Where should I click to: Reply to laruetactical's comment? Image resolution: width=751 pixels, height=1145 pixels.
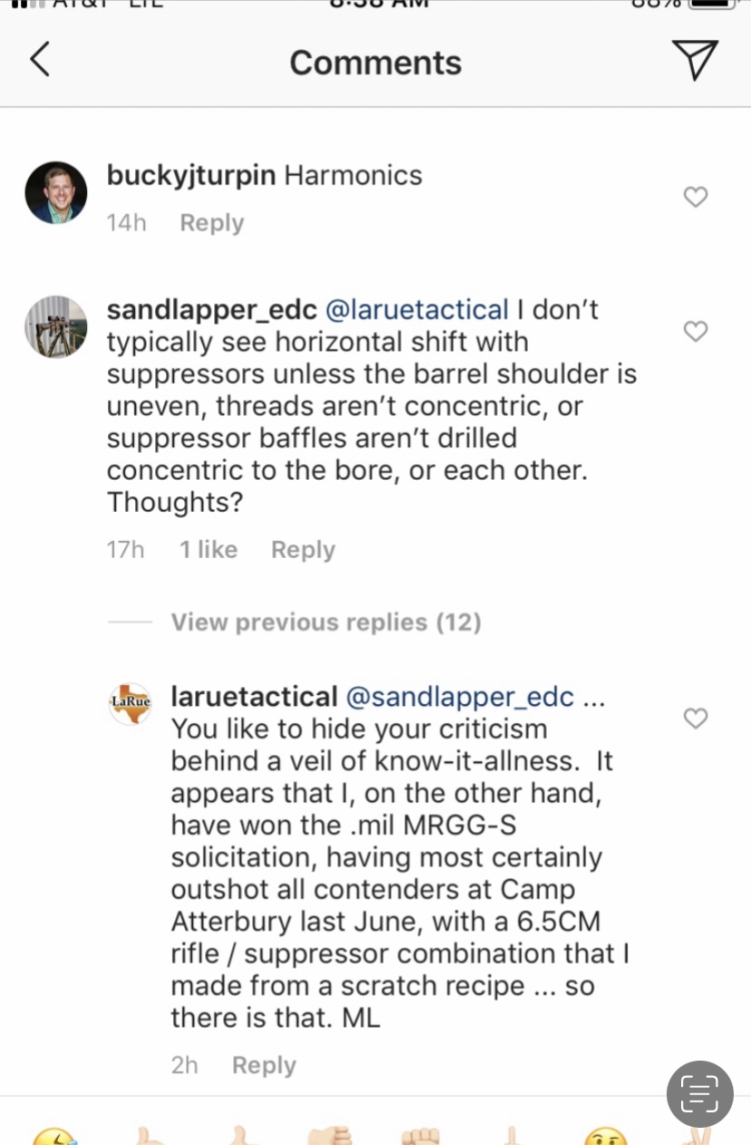[x=264, y=1065]
